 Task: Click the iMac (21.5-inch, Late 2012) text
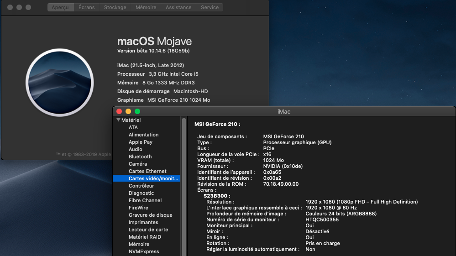click(x=151, y=65)
